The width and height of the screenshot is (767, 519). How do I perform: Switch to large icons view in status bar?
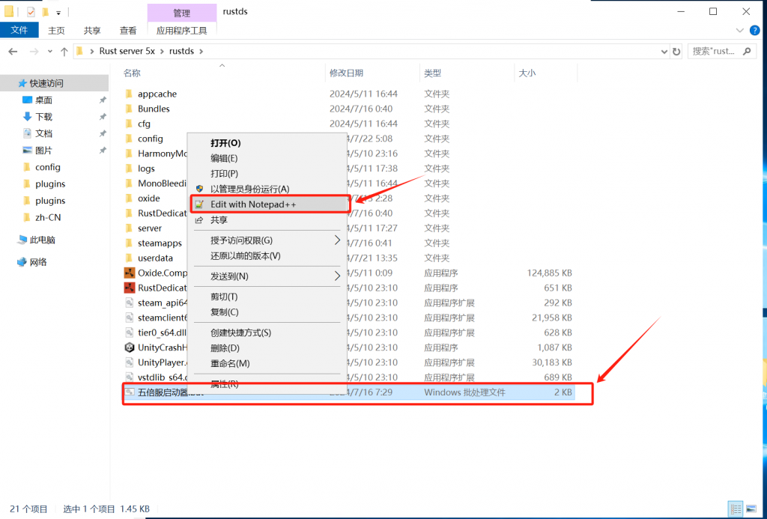coord(751,509)
